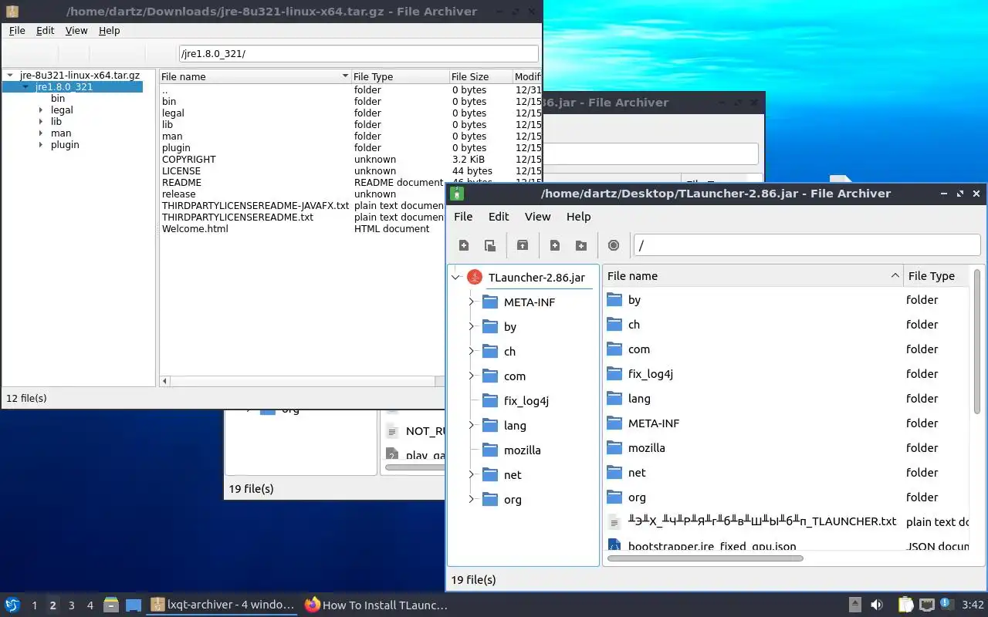Sort by File Type column in TLauncher window

[936, 276]
